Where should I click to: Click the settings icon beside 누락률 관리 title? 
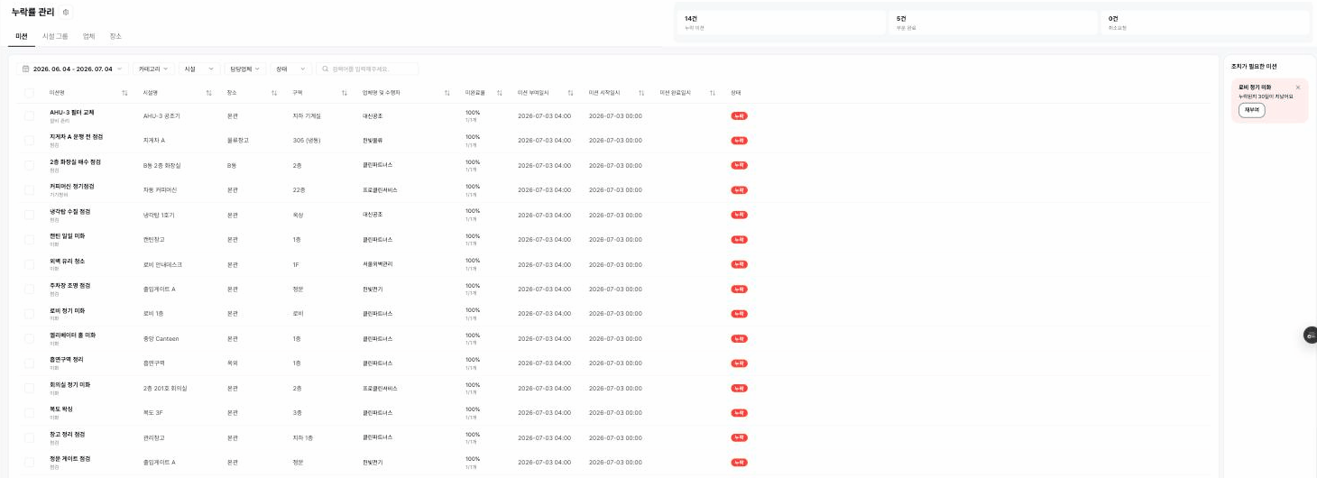coord(66,13)
